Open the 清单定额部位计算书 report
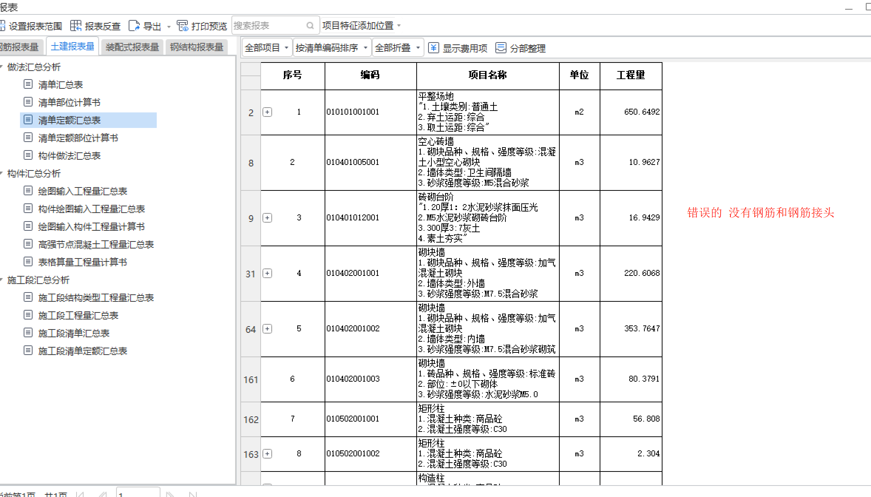 (x=78, y=138)
